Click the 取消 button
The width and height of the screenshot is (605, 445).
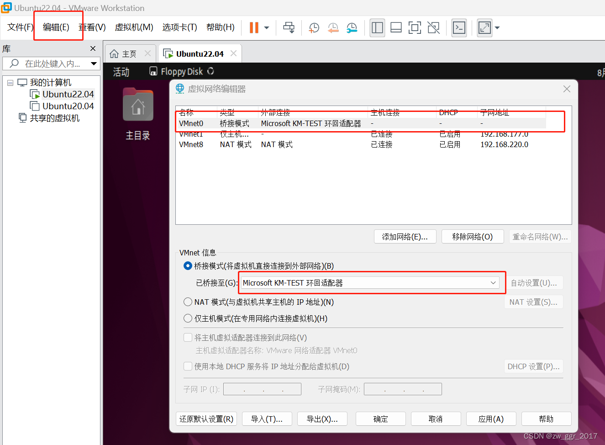[x=436, y=419]
